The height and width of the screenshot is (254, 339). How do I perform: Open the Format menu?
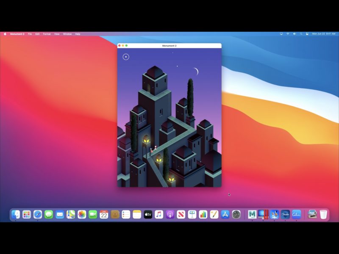point(47,34)
